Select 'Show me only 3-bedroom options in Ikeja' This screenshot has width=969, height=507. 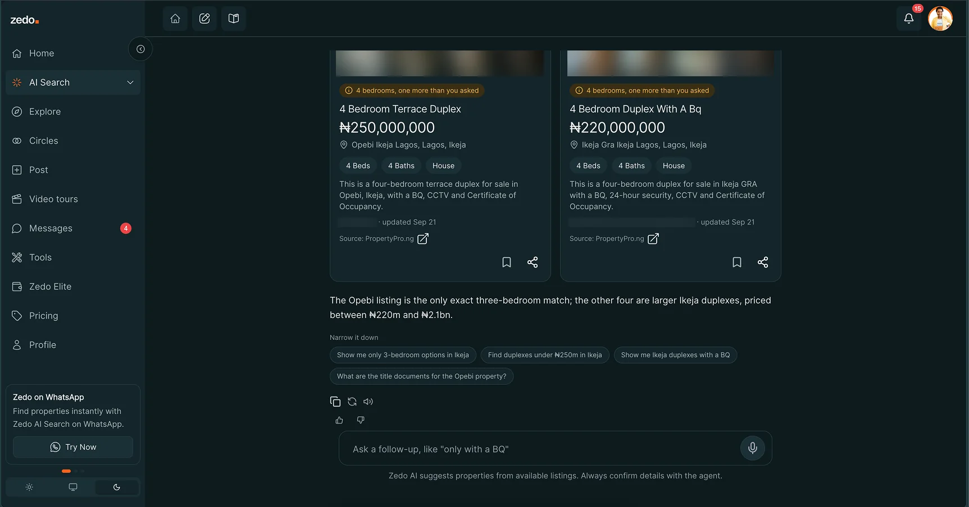tap(403, 355)
